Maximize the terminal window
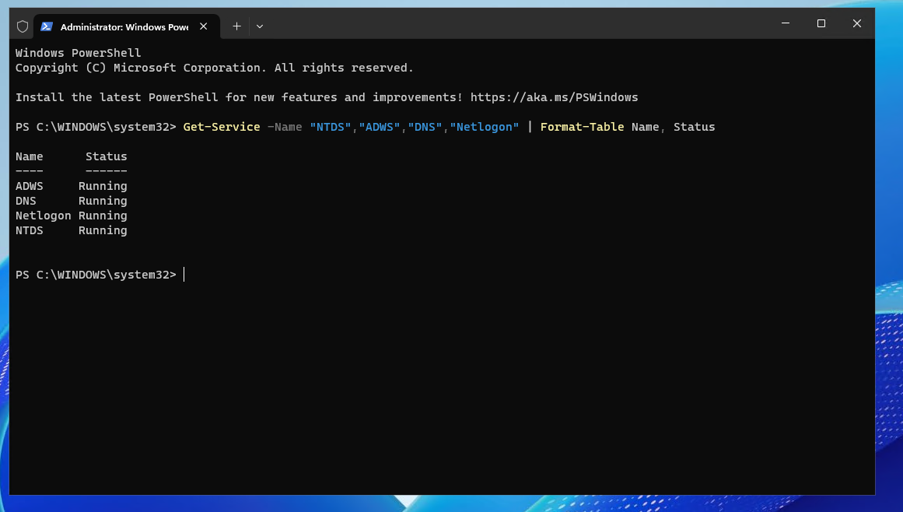 (821, 23)
